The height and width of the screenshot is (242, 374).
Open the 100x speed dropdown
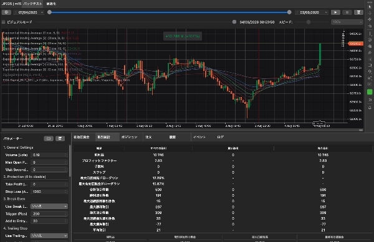click(347, 22)
